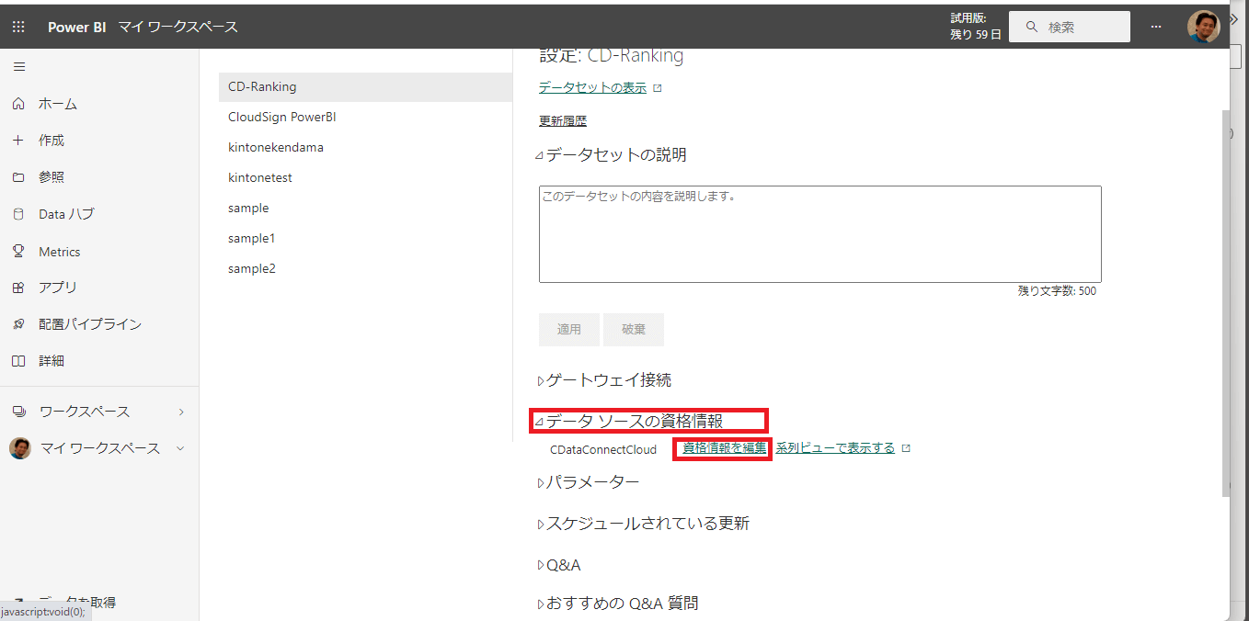Collapse the navigation hamburger menu
The image size is (1249, 621).
click(x=18, y=67)
